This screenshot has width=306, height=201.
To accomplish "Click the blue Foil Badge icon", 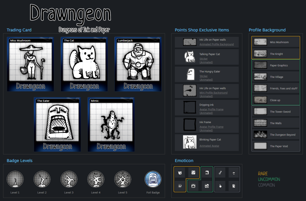I will click(153, 179).
